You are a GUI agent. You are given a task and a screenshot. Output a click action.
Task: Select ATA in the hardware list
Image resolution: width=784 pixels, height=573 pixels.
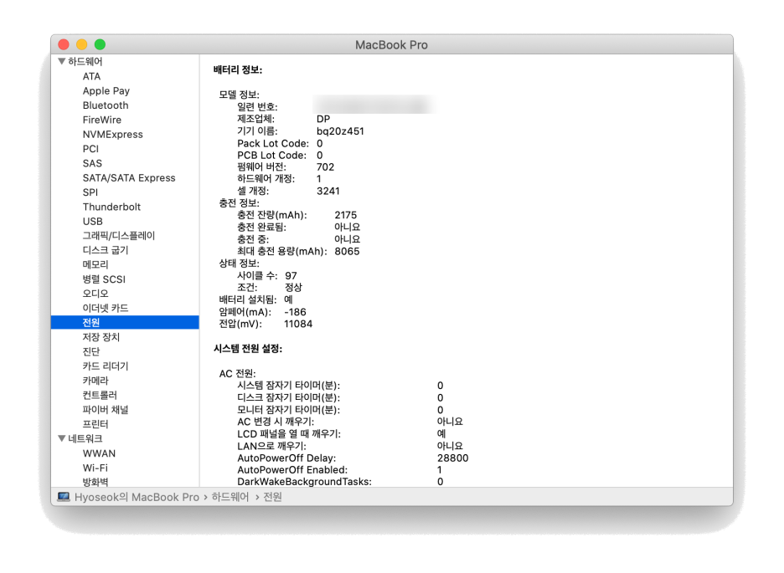[x=91, y=76]
